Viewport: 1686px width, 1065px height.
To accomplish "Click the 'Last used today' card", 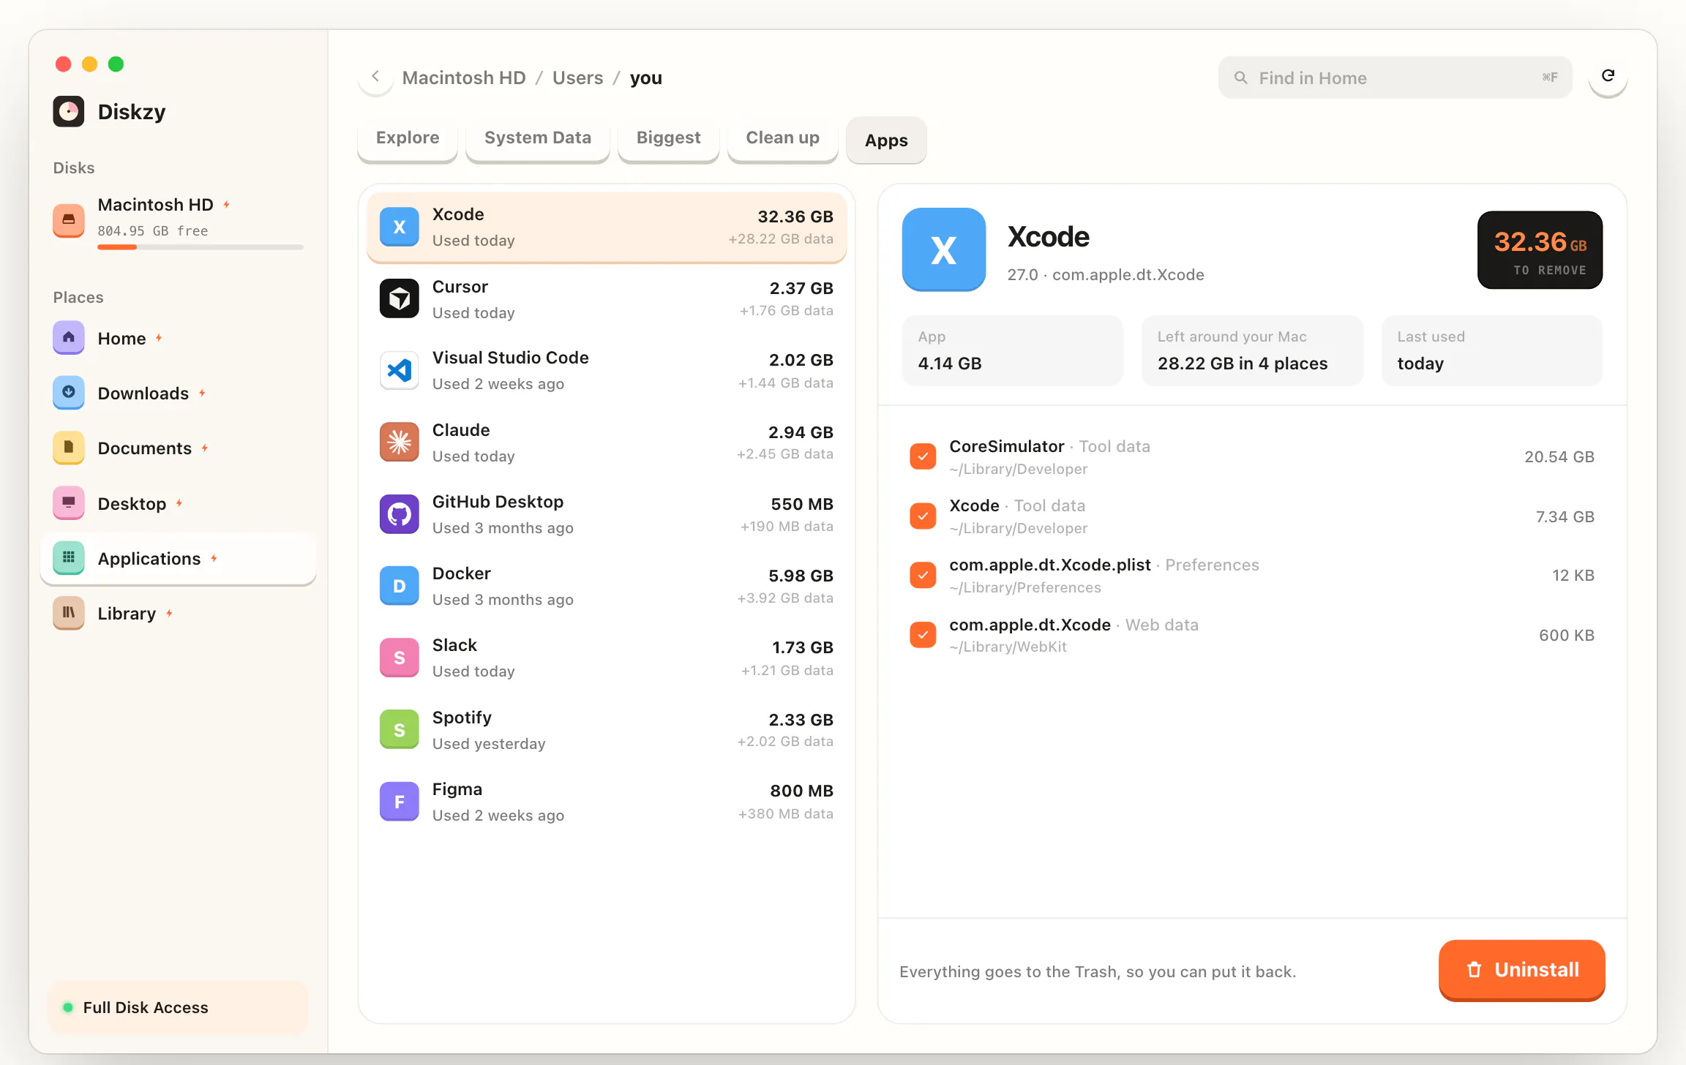I will tap(1491, 350).
